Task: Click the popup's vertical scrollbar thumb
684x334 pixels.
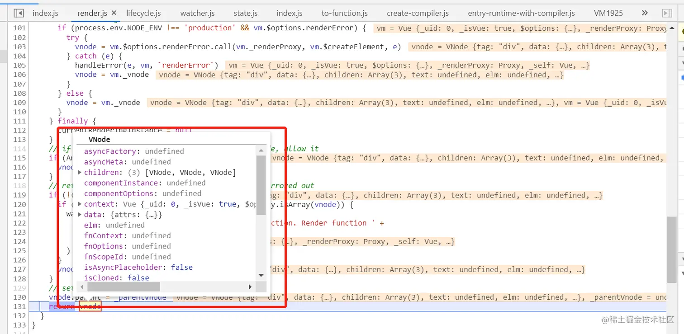Action: [261, 185]
